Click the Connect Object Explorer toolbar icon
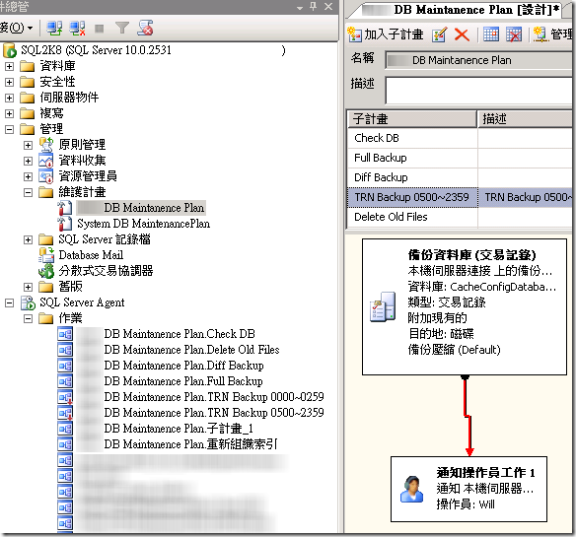576x537 pixels. (x=54, y=28)
